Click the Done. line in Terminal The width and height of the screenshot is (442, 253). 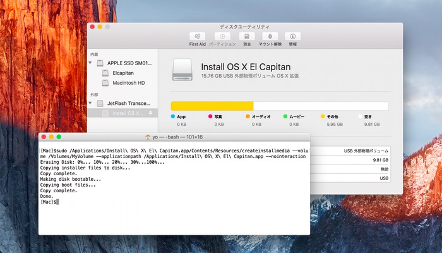[x=47, y=196]
